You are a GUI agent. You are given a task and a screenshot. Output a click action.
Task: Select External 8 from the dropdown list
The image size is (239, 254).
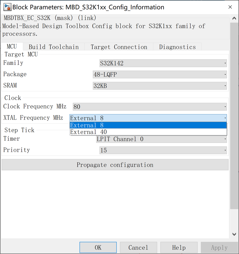(148, 125)
